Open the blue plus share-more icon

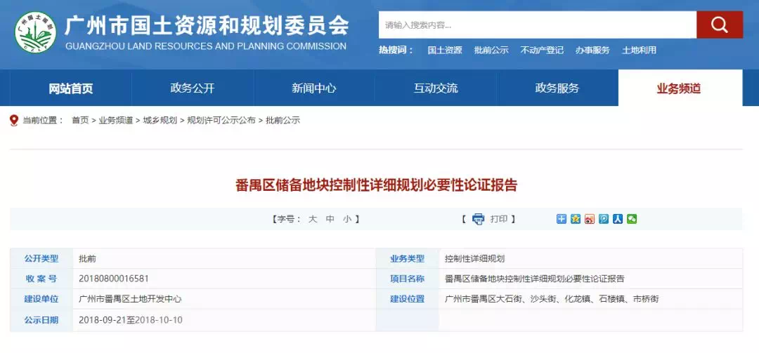[561, 219]
